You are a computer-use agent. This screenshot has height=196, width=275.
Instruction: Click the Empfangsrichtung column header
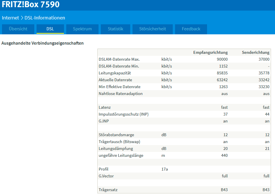(x=210, y=52)
